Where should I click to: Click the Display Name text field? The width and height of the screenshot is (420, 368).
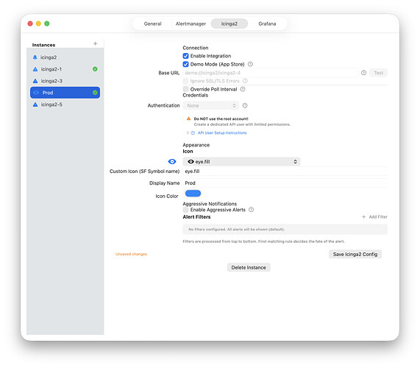285,183
